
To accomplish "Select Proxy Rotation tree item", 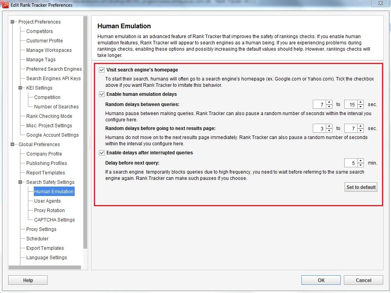I will pyautogui.click(x=50, y=211).
